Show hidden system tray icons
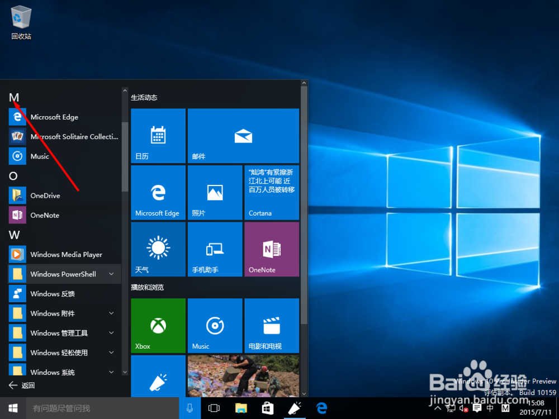 coord(438,408)
